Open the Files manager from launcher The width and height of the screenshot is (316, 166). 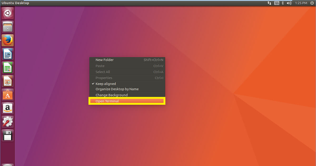(8, 27)
